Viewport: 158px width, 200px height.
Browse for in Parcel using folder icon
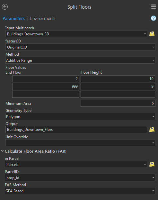(152, 164)
